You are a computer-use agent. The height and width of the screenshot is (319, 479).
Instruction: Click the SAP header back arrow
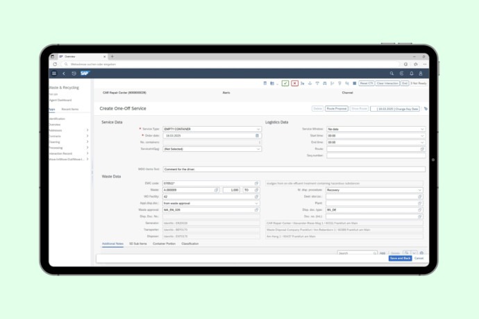click(64, 73)
